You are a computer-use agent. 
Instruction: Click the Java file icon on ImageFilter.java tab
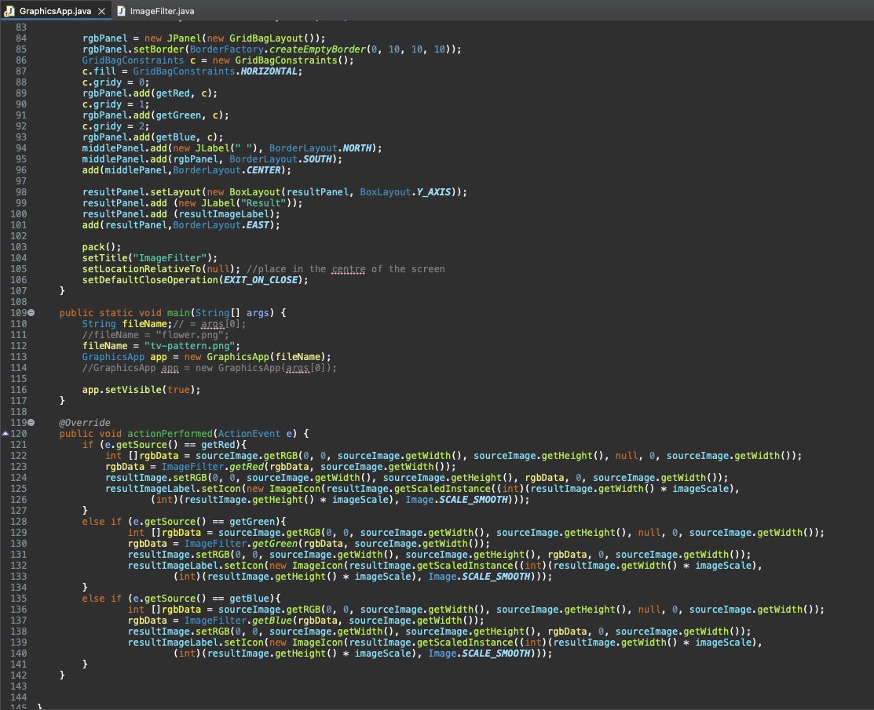tap(120, 11)
